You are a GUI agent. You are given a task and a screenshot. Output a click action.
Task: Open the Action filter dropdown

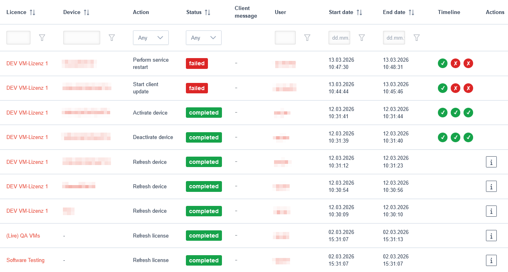[x=151, y=38]
